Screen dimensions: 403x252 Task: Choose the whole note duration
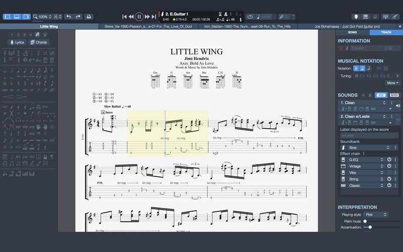(x=5, y=71)
